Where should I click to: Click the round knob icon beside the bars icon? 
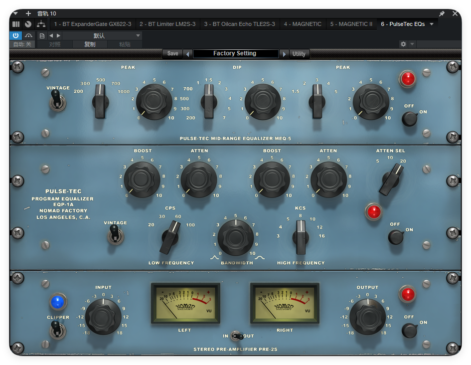coord(28,24)
